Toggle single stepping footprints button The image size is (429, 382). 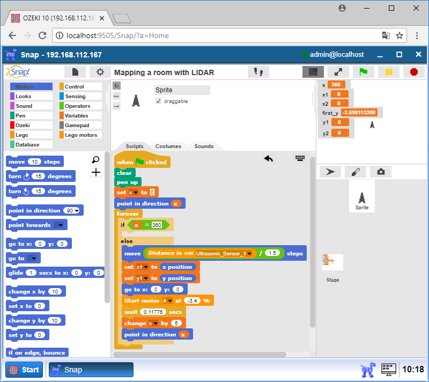click(x=258, y=72)
